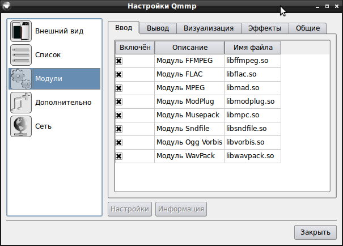Select the Внешний вид label
The width and height of the screenshot is (343, 246).
(60, 31)
